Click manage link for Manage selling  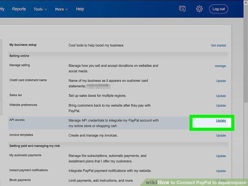coord(220,66)
